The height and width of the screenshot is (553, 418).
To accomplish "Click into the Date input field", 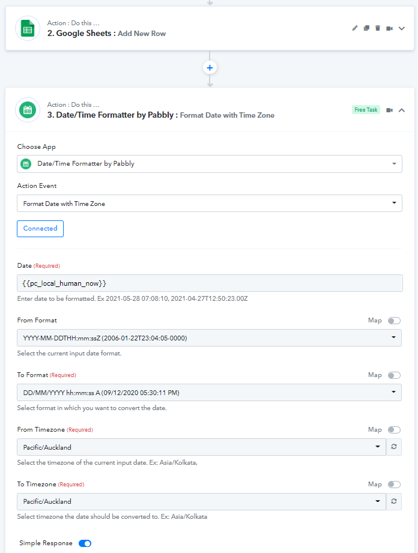I will 210,283.
